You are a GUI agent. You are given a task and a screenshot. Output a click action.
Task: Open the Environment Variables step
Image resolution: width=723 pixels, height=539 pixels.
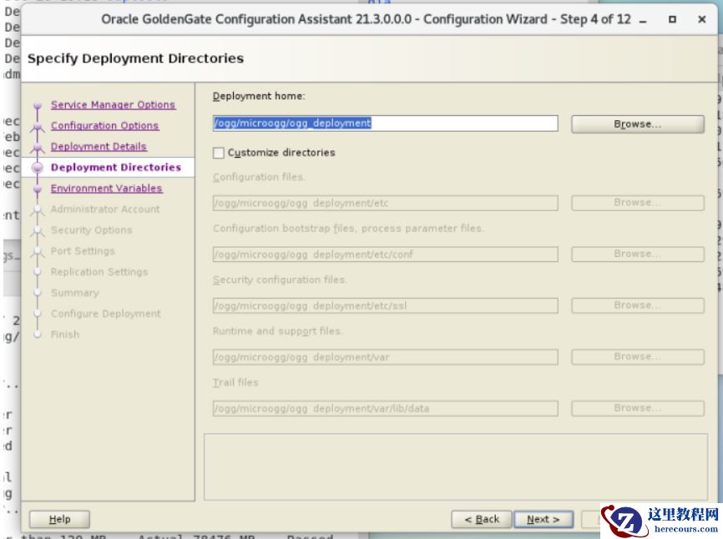(x=107, y=188)
